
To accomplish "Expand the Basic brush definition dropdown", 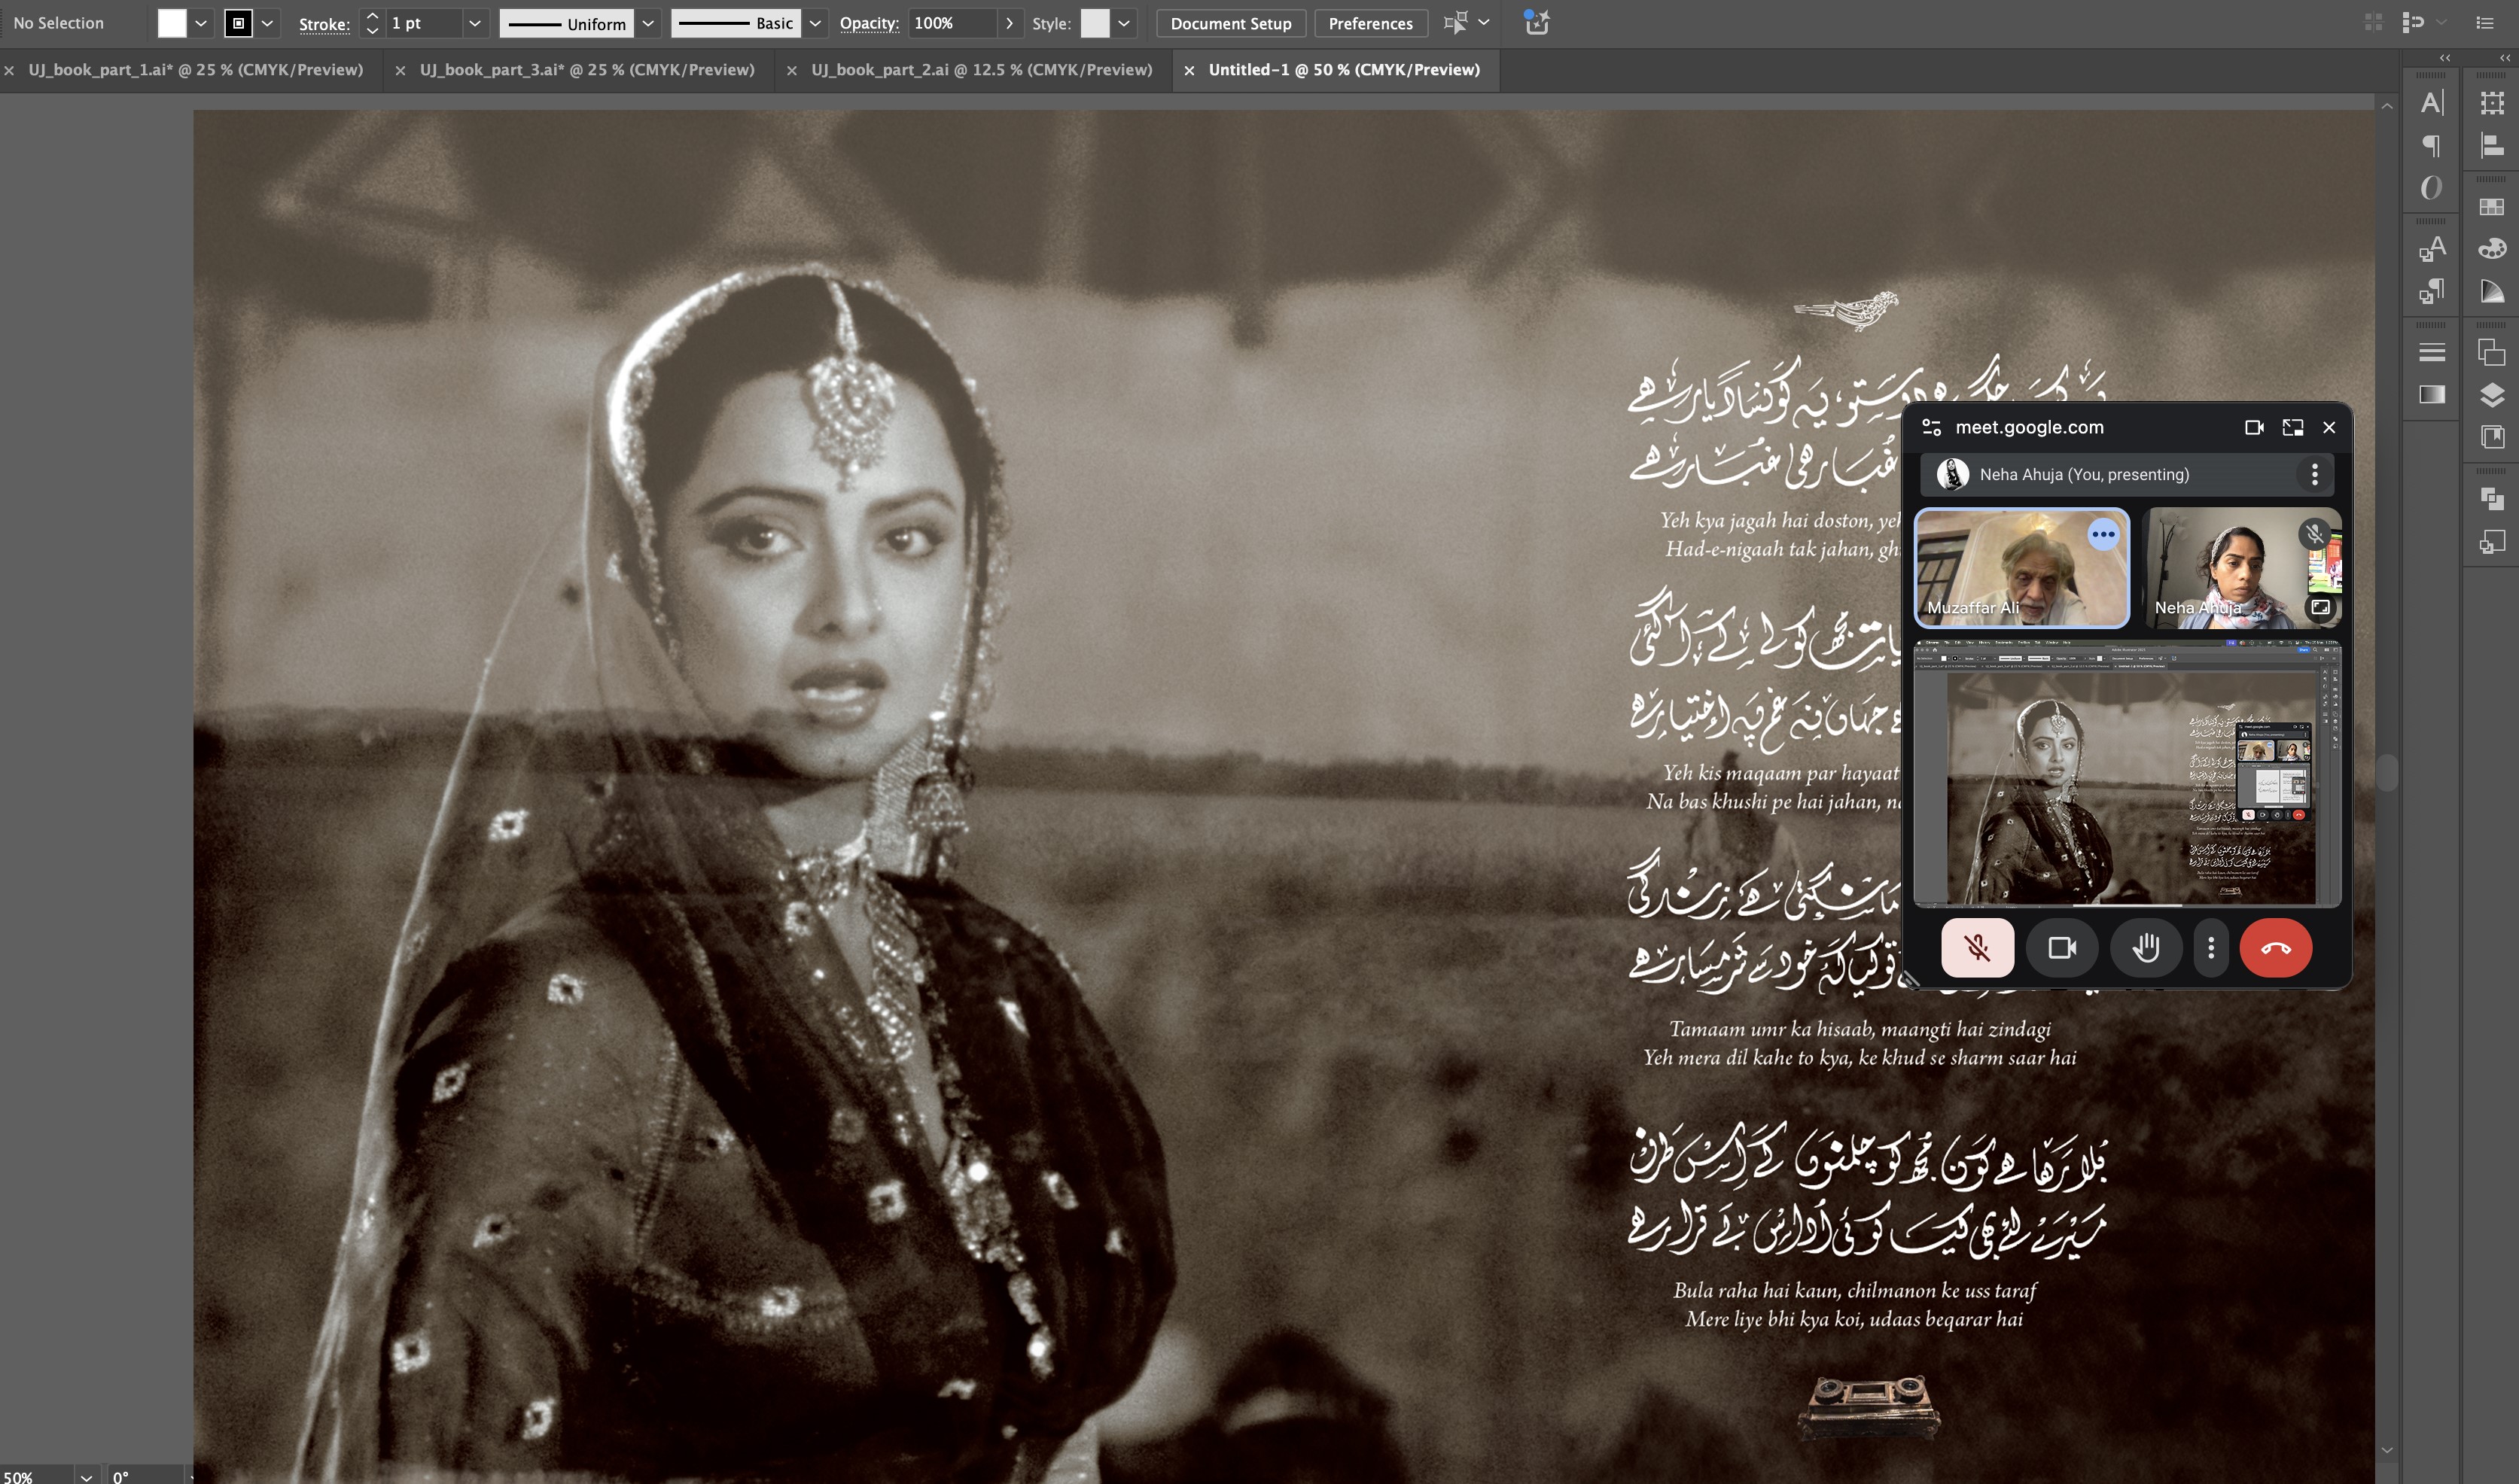I will click(x=815, y=23).
